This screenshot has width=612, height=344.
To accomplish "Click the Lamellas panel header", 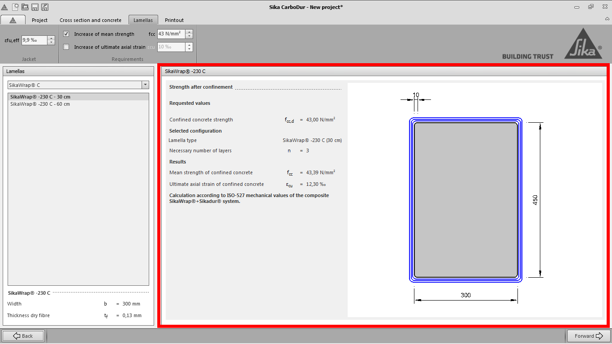I will pyautogui.click(x=78, y=71).
